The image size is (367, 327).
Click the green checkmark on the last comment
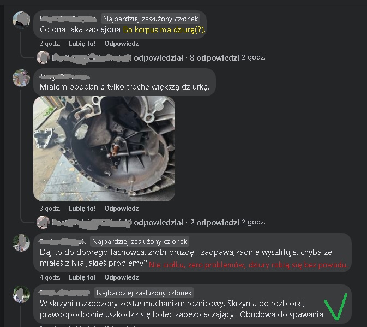click(336, 307)
